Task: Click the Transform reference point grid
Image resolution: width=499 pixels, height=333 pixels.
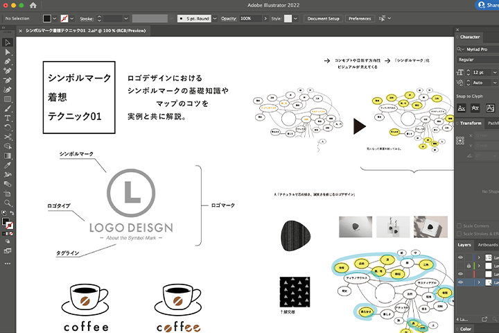Action: pyautogui.click(x=460, y=141)
